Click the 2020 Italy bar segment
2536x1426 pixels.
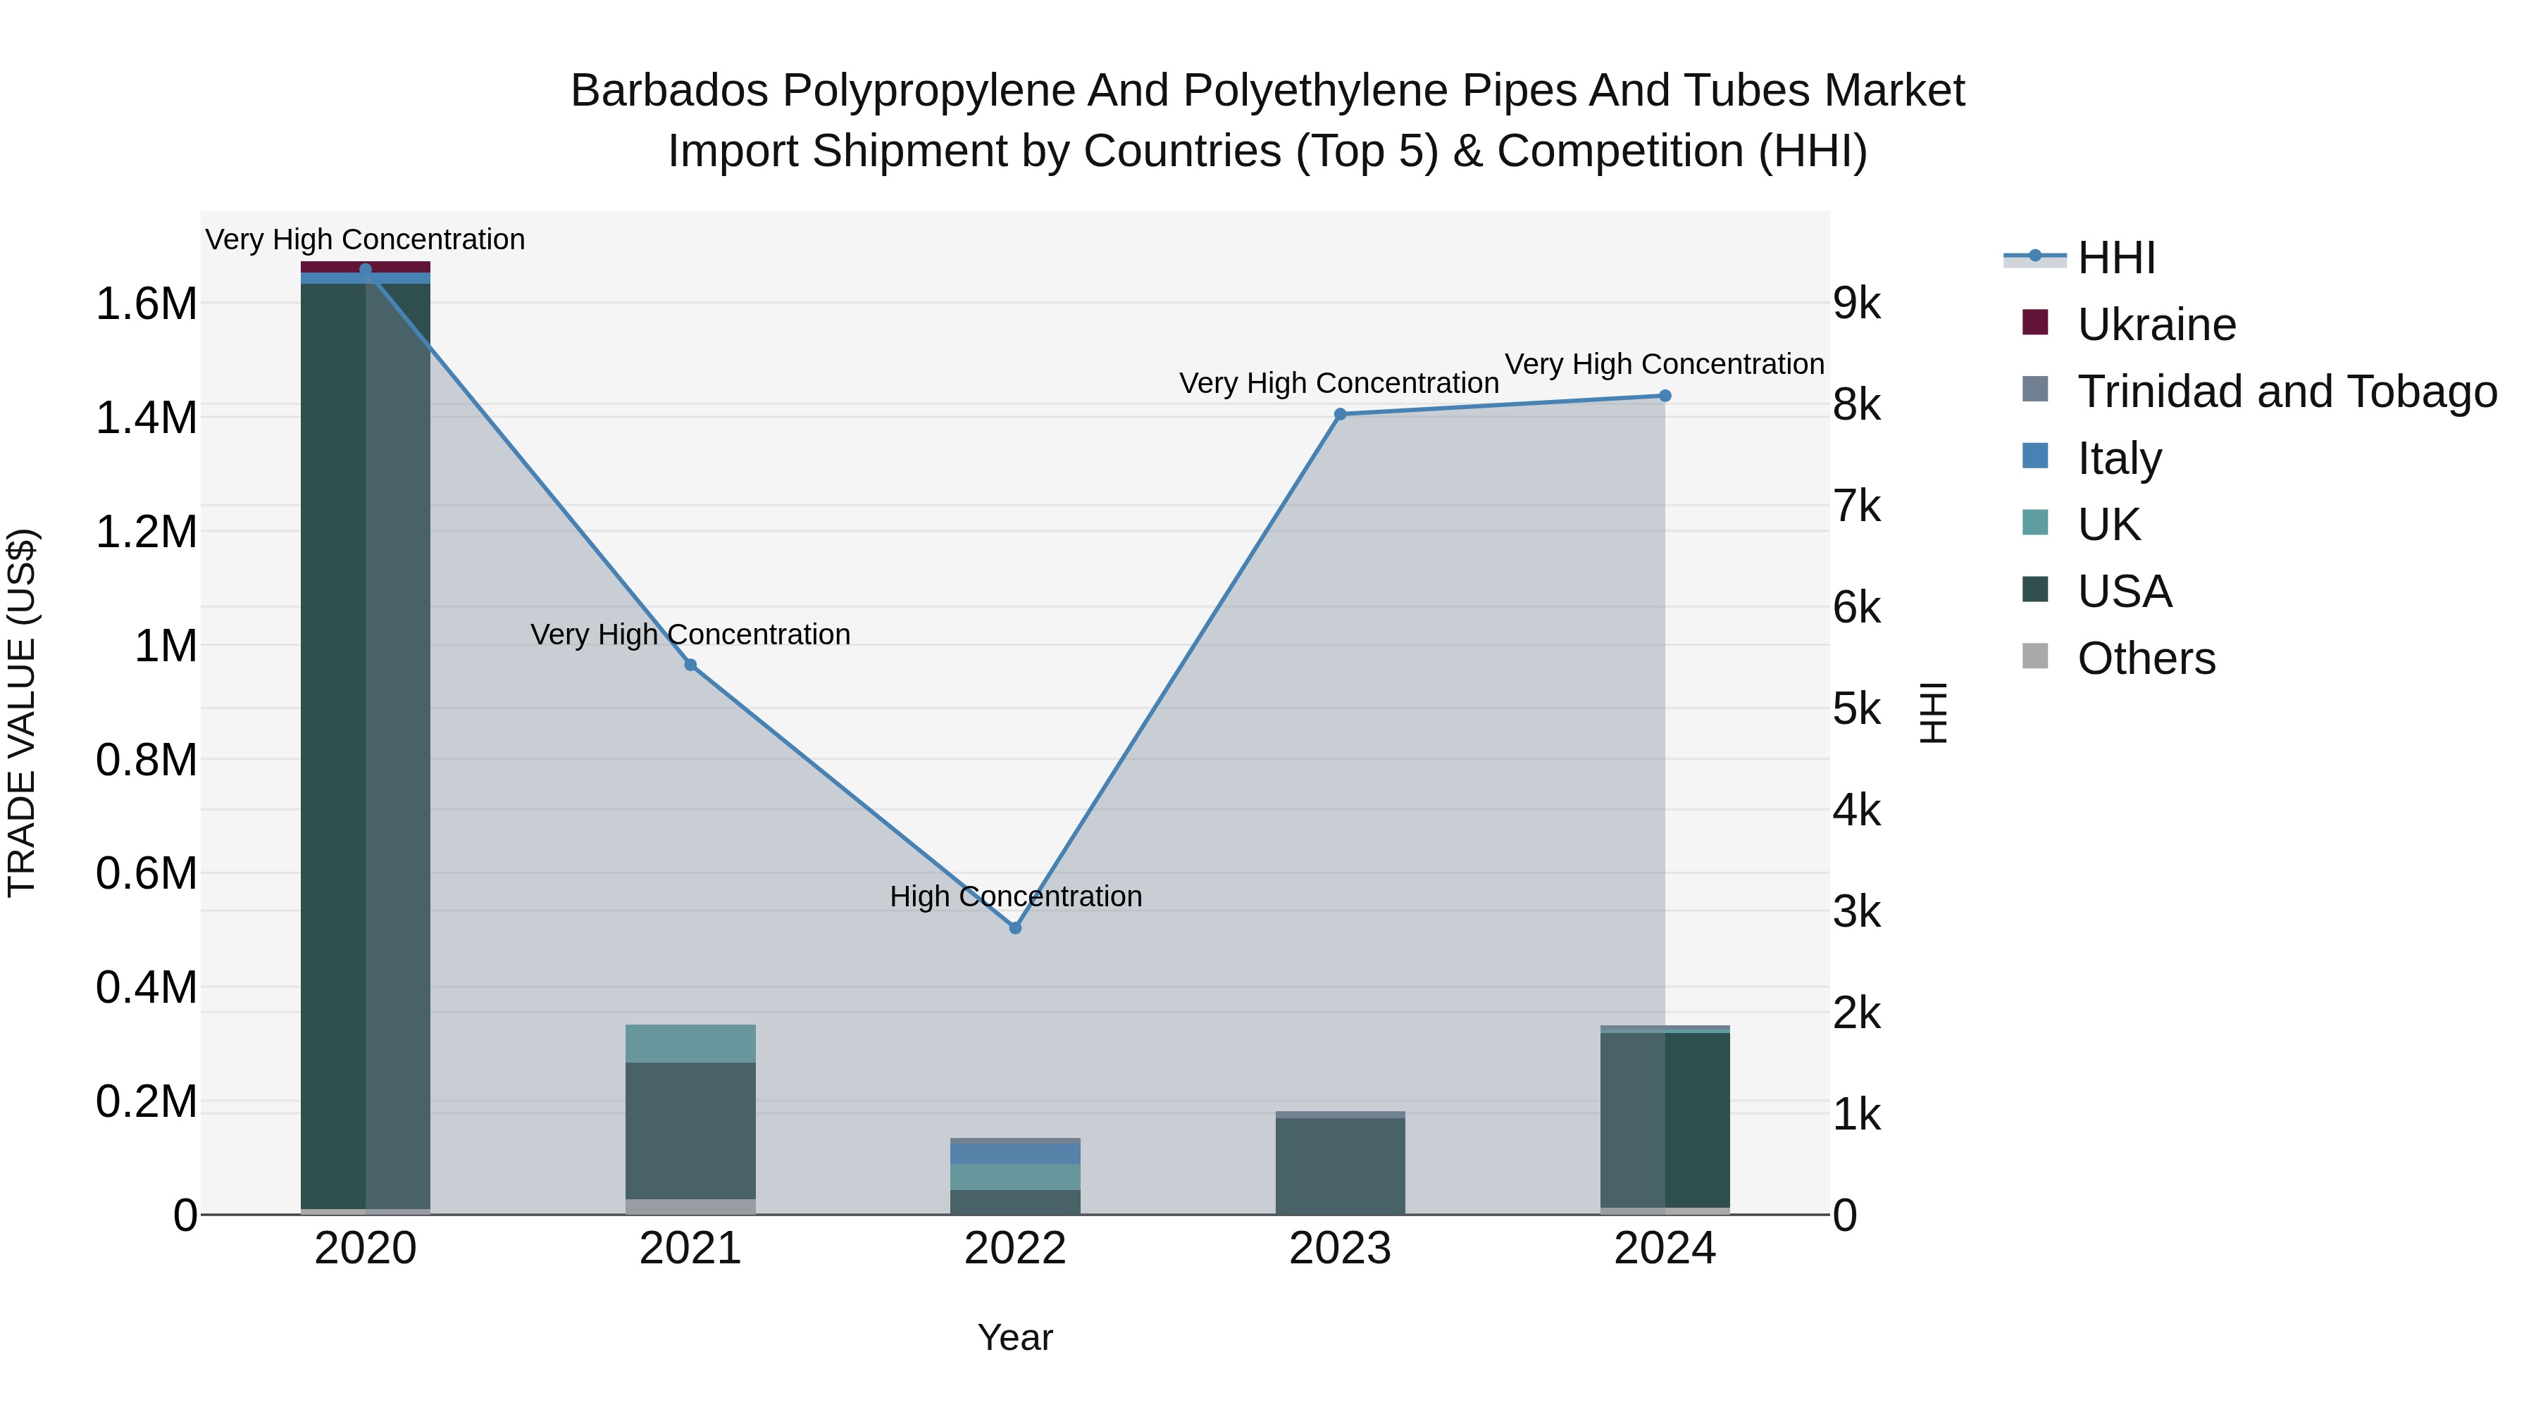point(365,278)
